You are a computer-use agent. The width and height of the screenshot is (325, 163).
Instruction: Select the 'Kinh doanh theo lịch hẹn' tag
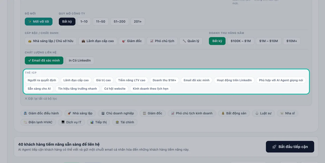[x=151, y=89]
